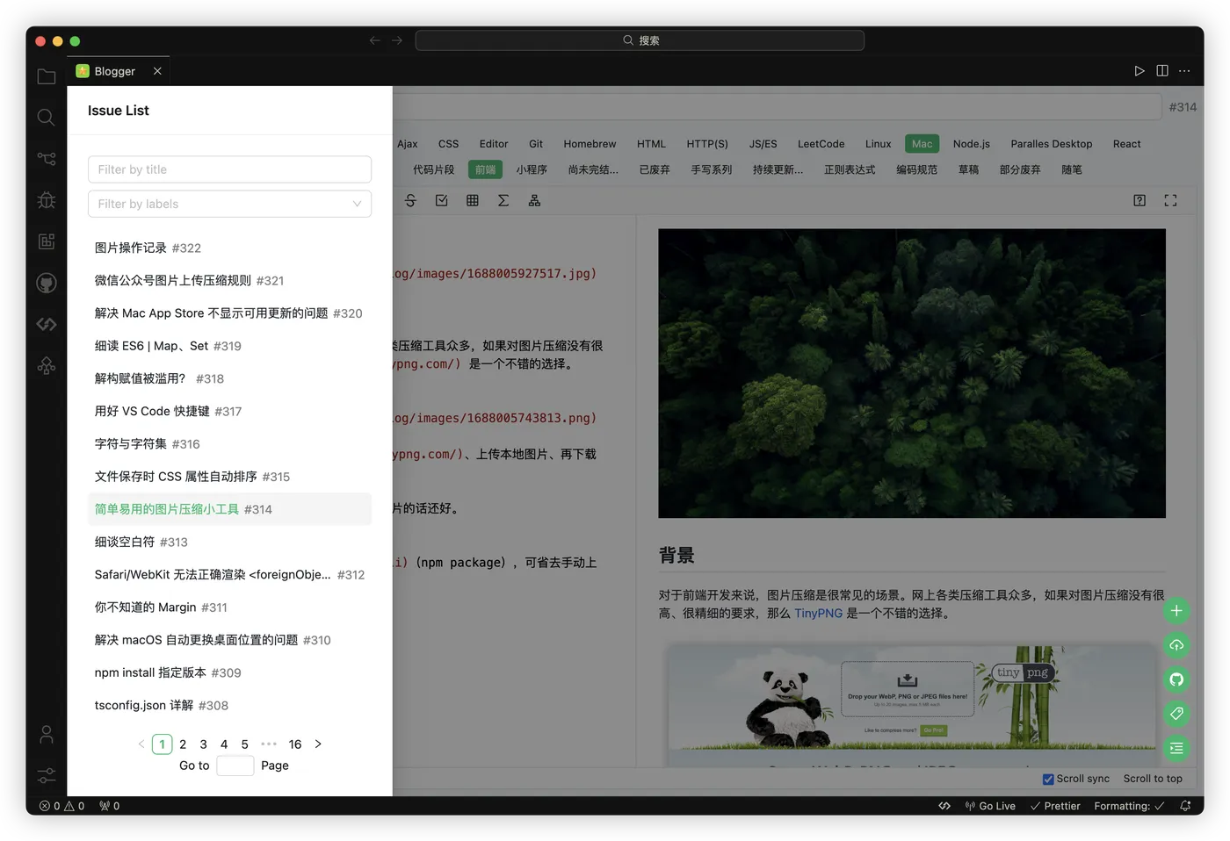This screenshot has height=841, width=1230.
Task: Open the Filter by labels dropdown
Action: click(229, 204)
